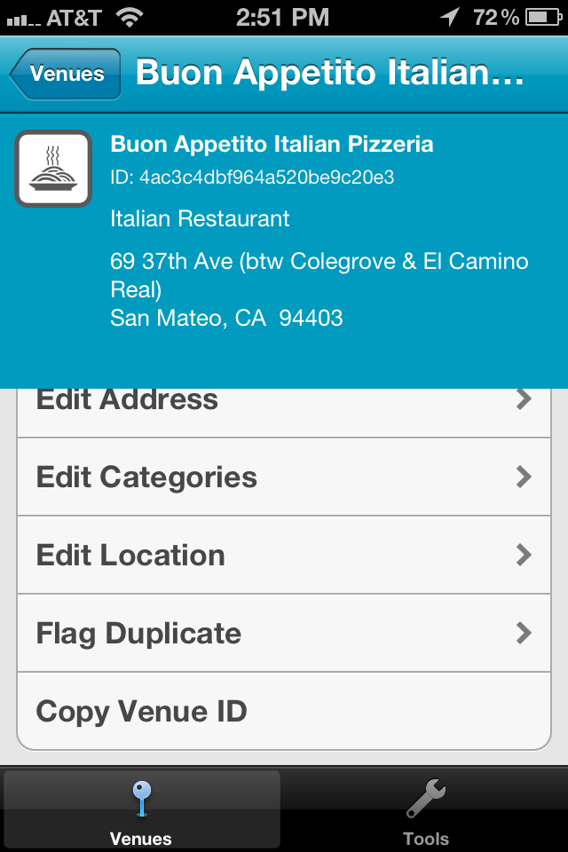Tap the Wi-Fi icon in status bar

(x=130, y=18)
